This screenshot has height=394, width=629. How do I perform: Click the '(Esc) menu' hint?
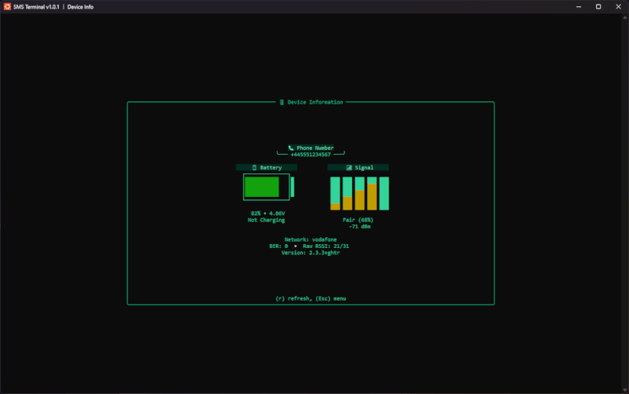[330, 299]
